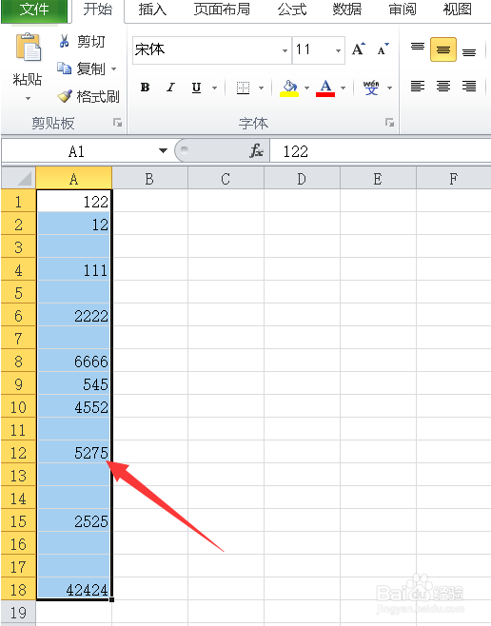Align text to top

pyautogui.click(x=418, y=47)
